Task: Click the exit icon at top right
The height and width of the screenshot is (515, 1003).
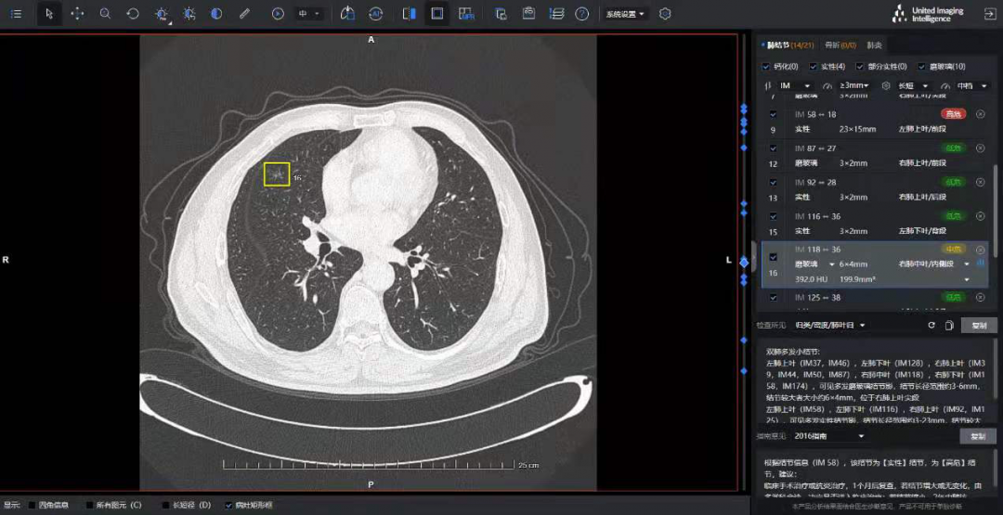Action: tap(990, 13)
